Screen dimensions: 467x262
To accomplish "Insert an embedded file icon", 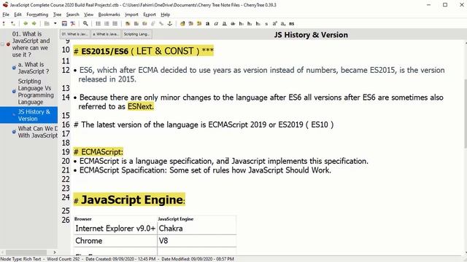I will click(x=153, y=23).
